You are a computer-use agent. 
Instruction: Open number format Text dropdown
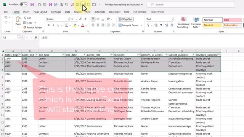(172, 19)
